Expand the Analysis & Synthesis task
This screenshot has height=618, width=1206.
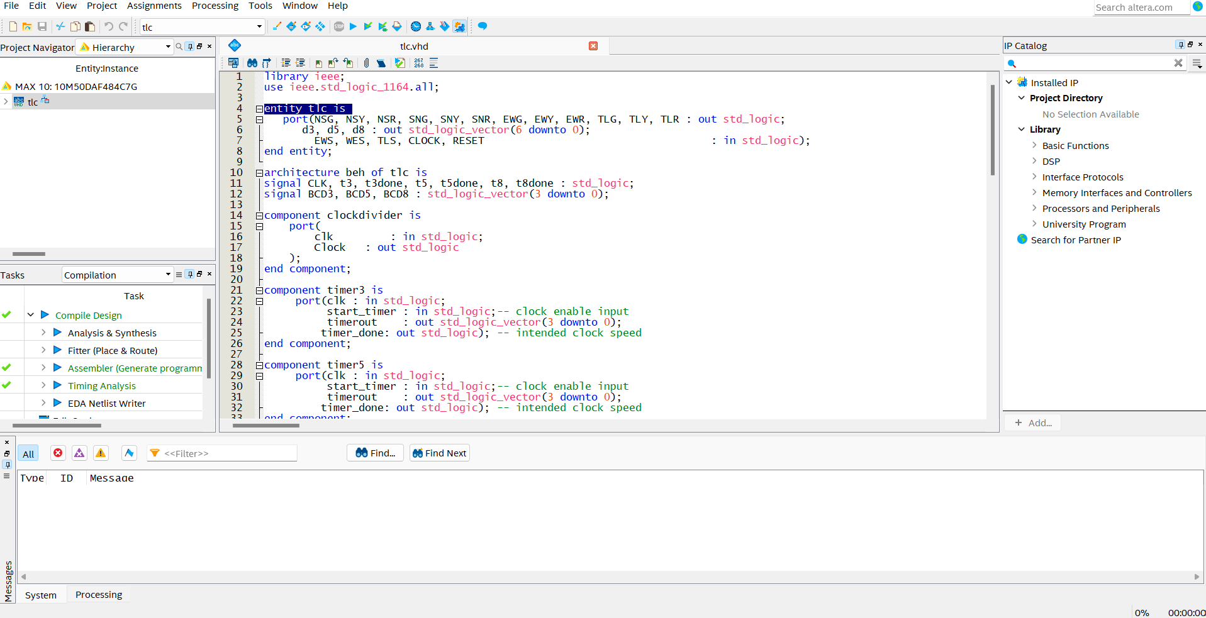(x=43, y=332)
